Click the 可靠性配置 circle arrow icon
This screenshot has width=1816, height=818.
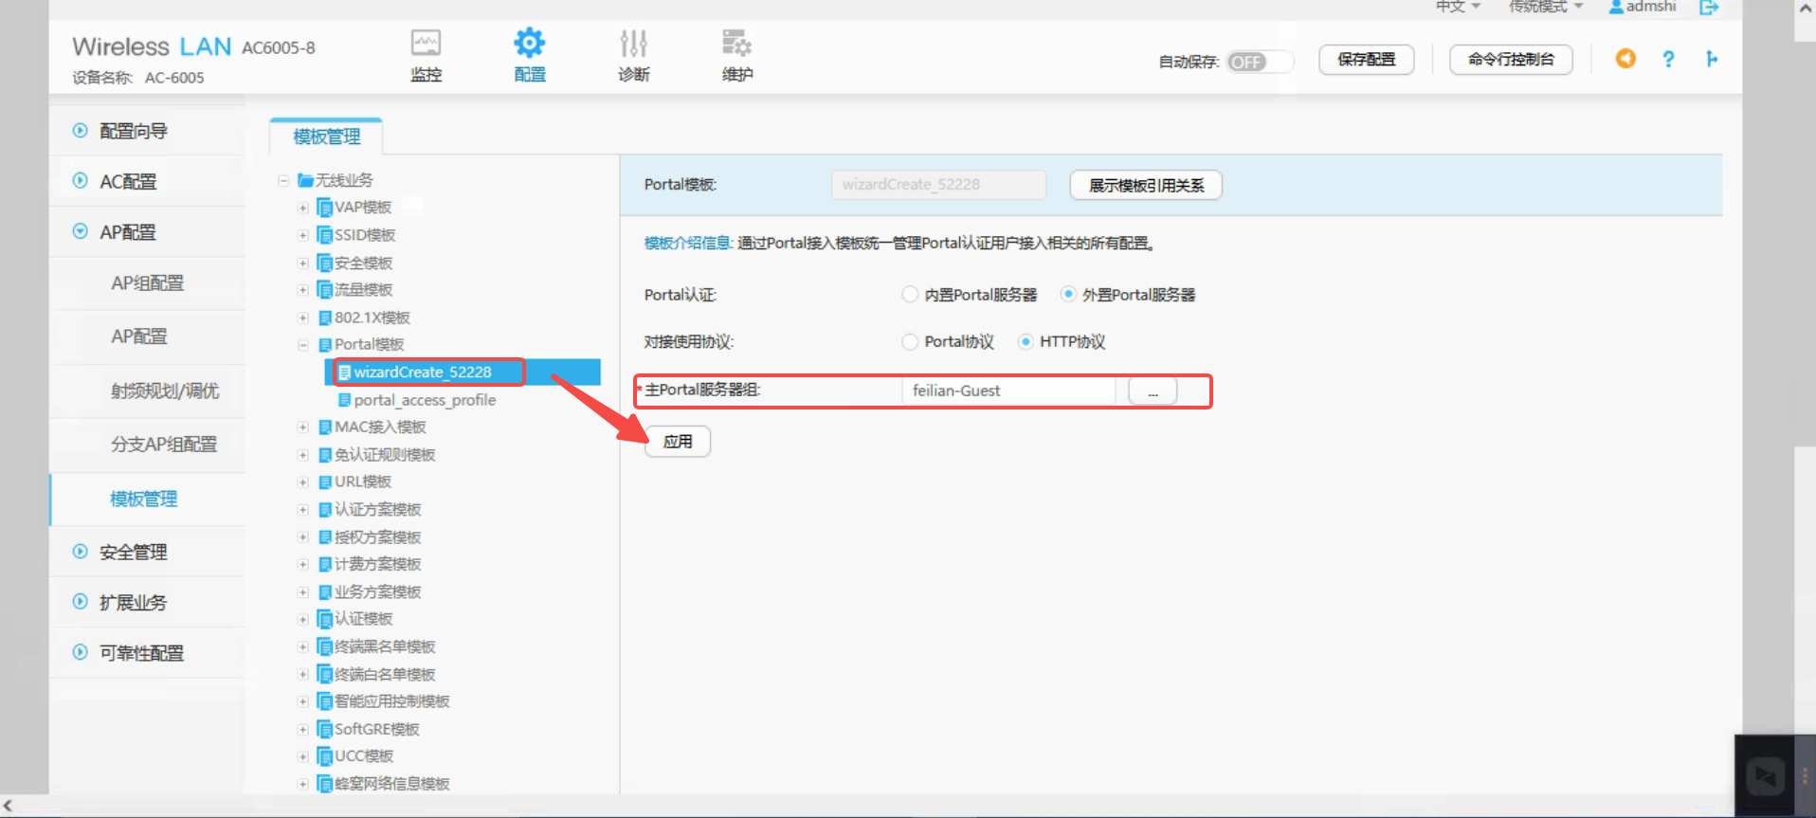pos(81,652)
